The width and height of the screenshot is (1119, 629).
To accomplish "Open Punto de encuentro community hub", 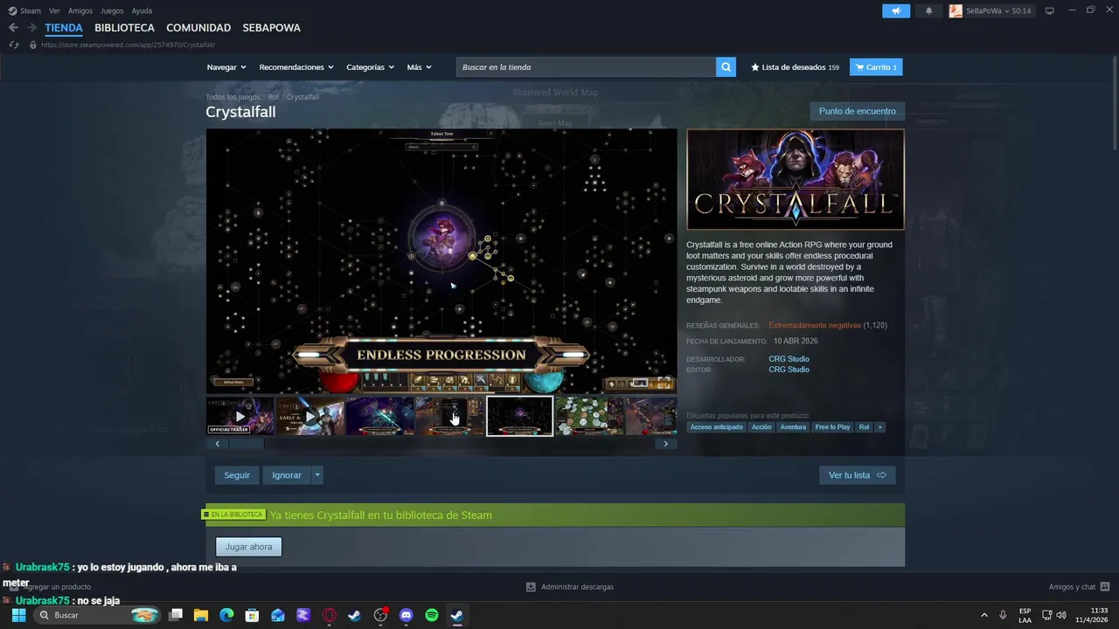I will [857, 111].
